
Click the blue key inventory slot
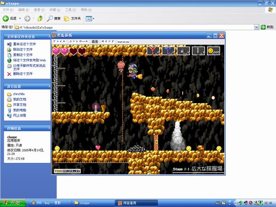pos(168,51)
